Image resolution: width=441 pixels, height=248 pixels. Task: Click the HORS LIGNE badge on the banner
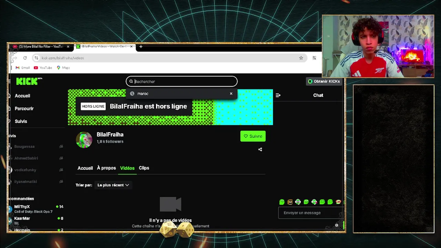click(x=93, y=106)
